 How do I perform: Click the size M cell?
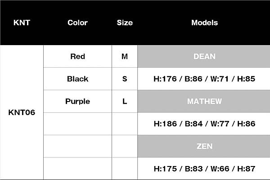[x=125, y=56]
